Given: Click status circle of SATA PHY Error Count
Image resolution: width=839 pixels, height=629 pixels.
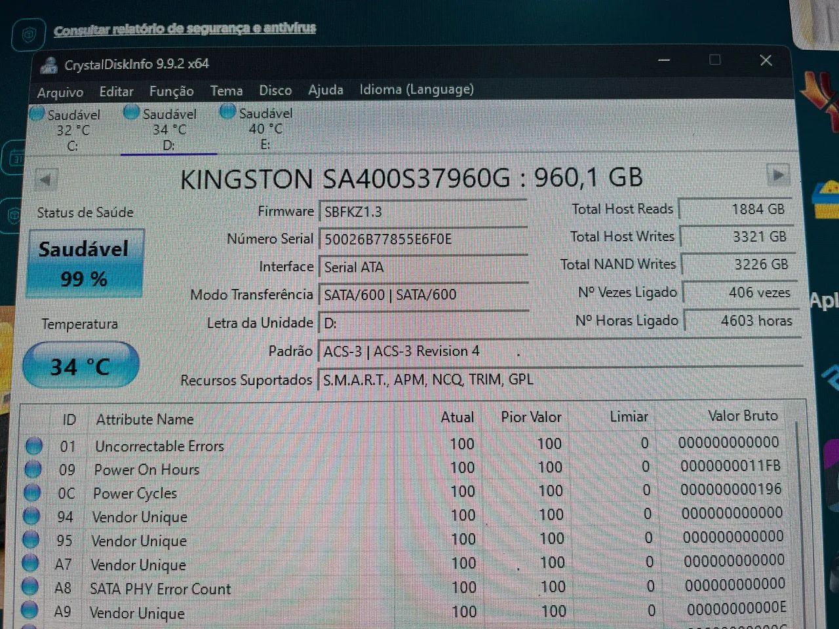Looking at the screenshot, I should [29, 586].
